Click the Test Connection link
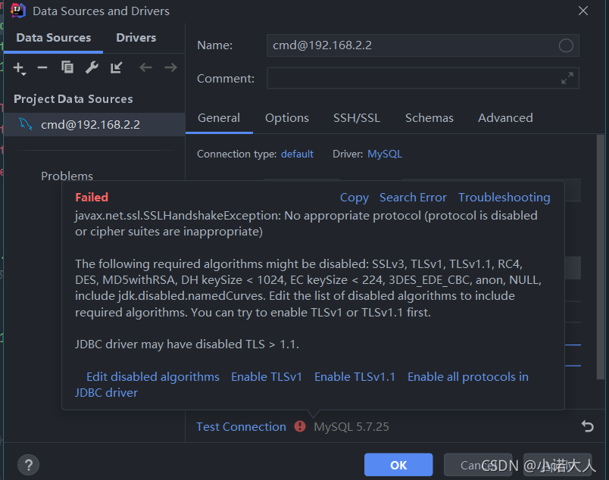609x480 pixels. (241, 426)
